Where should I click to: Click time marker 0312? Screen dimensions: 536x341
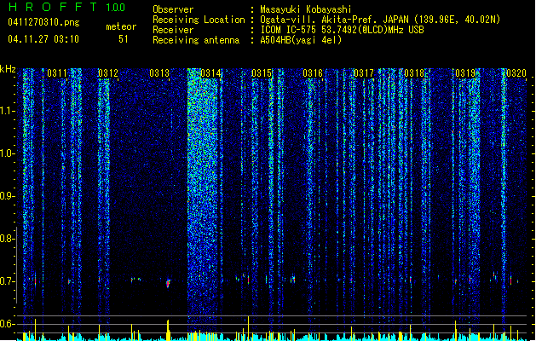(108, 73)
